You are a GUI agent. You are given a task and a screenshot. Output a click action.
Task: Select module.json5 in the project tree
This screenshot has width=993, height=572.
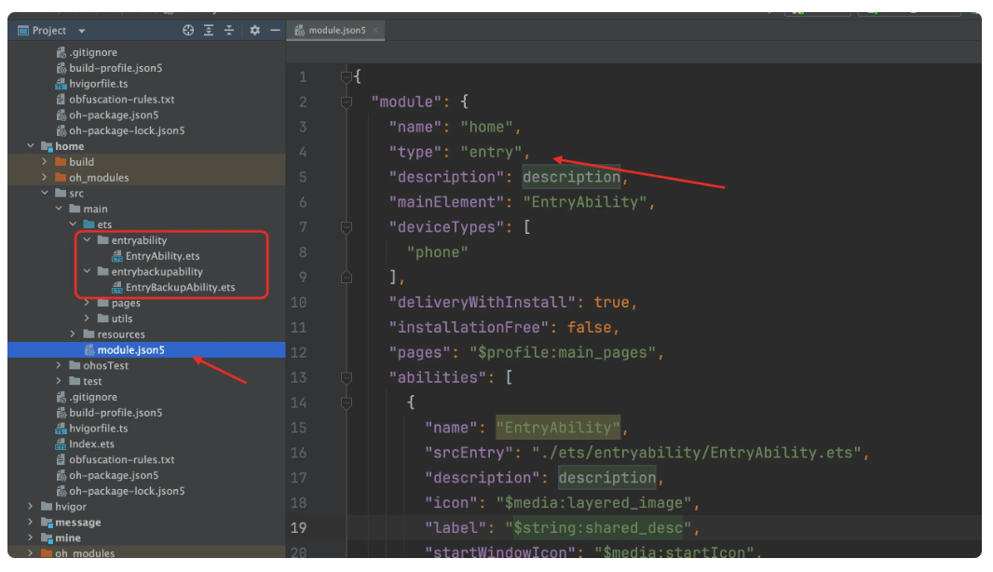point(130,350)
